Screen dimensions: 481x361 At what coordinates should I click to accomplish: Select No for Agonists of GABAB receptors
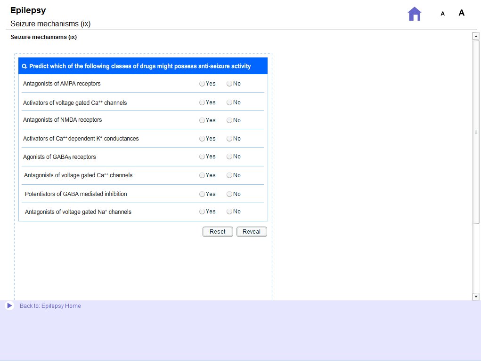[x=229, y=157]
